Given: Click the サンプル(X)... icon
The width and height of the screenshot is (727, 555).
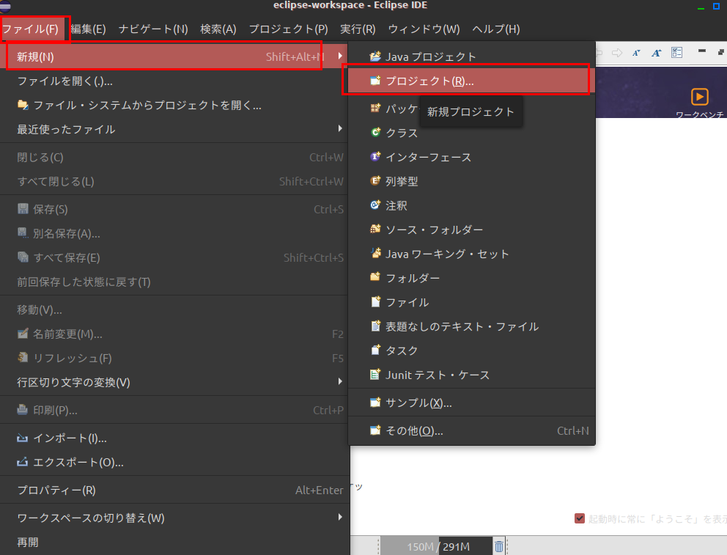Looking at the screenshot, I should (x=375, y=403).
